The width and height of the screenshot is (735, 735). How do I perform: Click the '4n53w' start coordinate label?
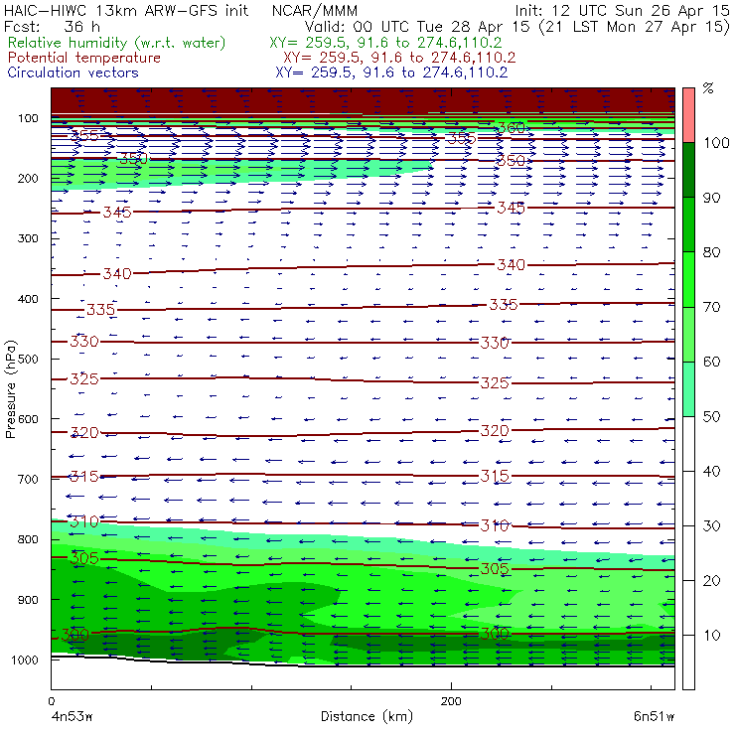pyautogui.click(x=73, y=716)
